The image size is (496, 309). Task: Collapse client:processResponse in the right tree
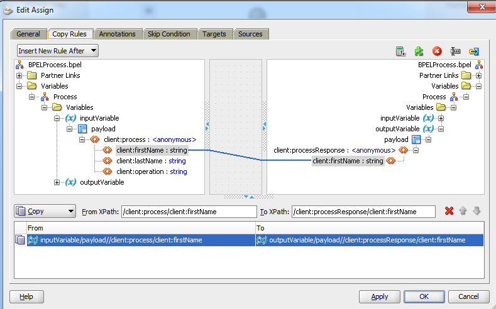point(416,150)
